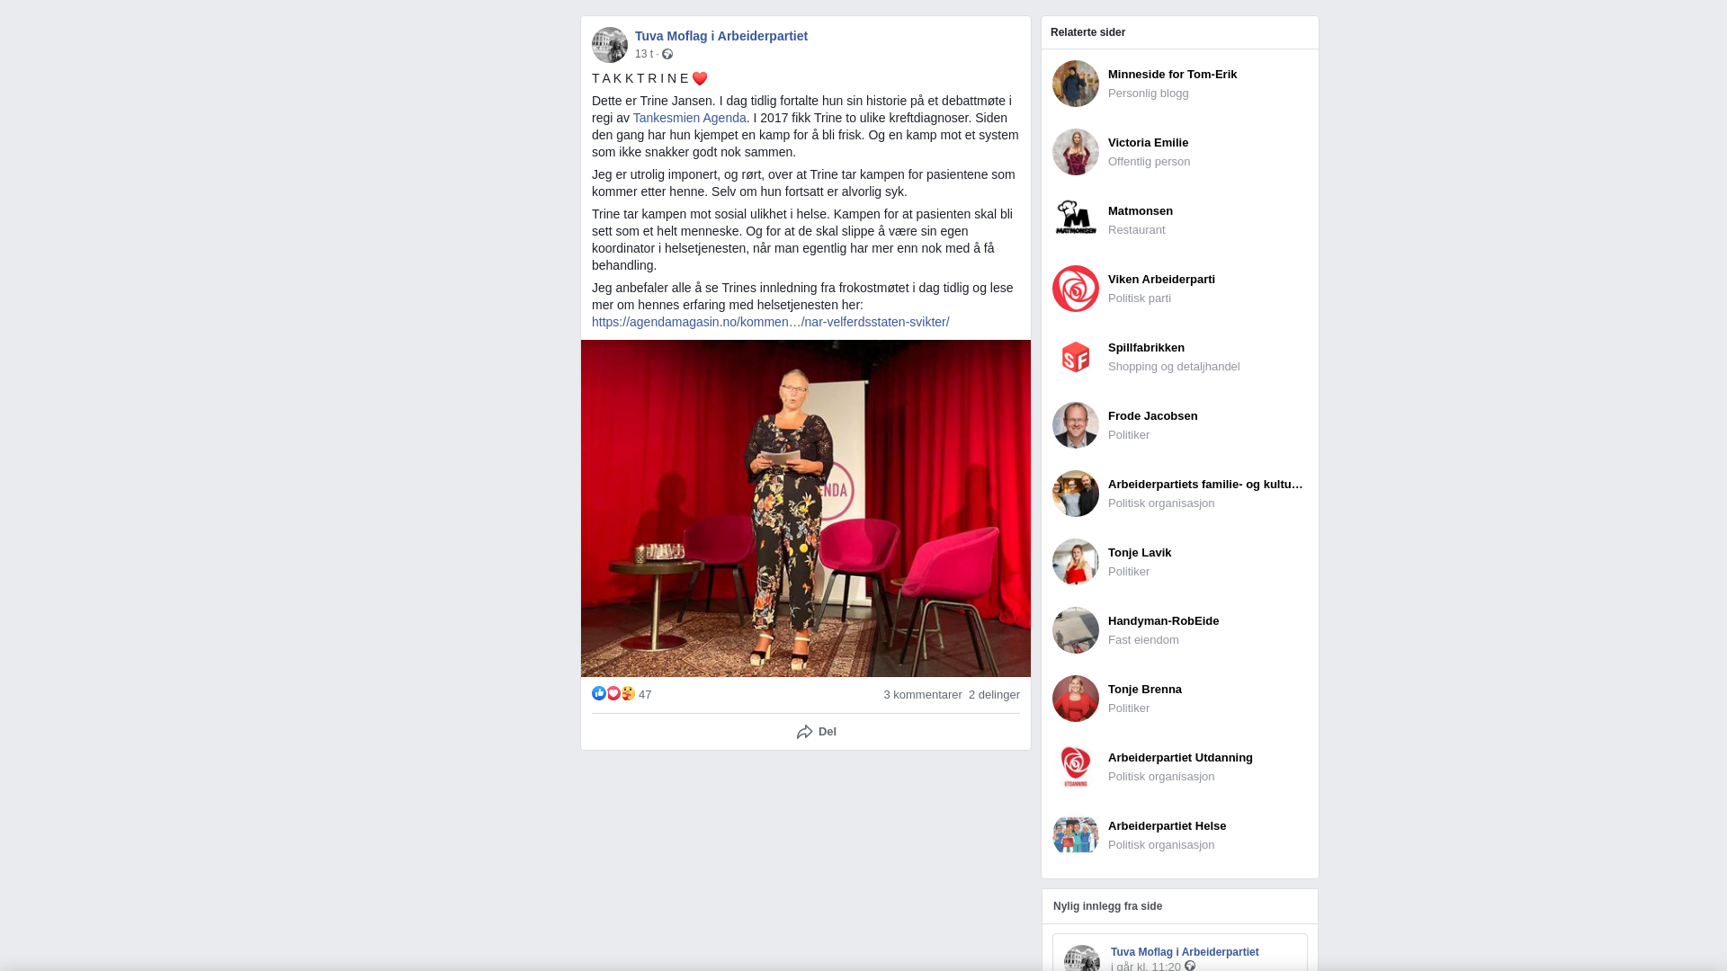Click the Spillfabrikken SF logo
1727x971 pixels.
point(1076,357)
